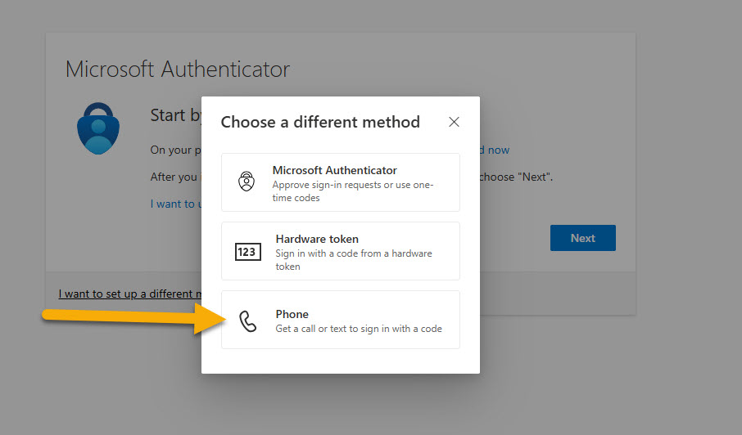The width and height of the screenshot is (742, 435).
Task: Click the "Choose a different method" heading
Action: point(320,122)
